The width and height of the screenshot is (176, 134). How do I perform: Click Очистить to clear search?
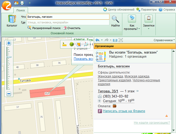coord(72,28)
